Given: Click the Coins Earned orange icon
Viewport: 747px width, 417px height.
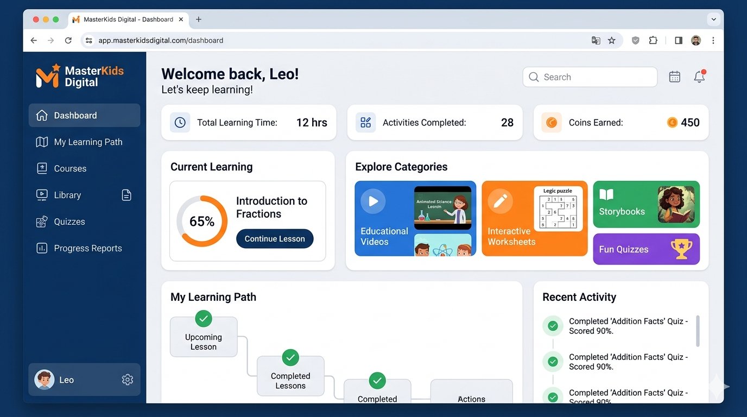Looking at the screenshot, I should click(x=552, y=123).
